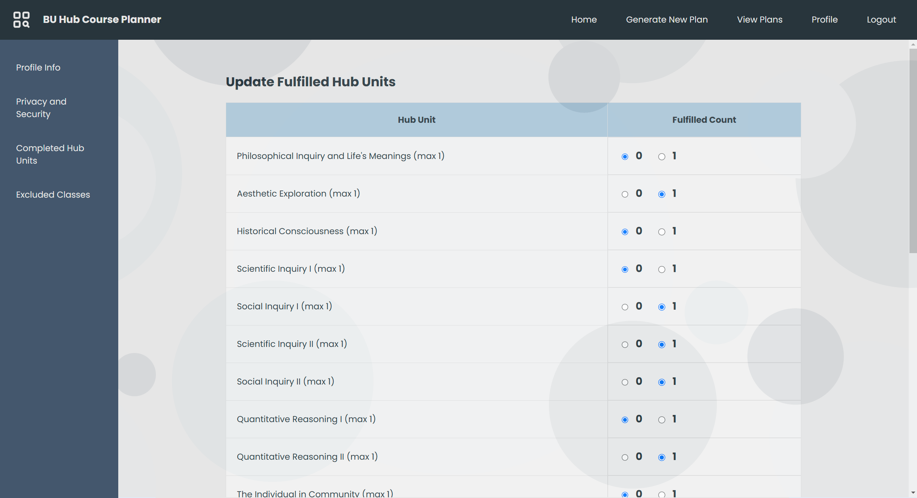Screen dimensions: 917x498
Task: Click the Update Fulfilled Hub Units heading
Action: pyautogui.click(x=311, y=82)
